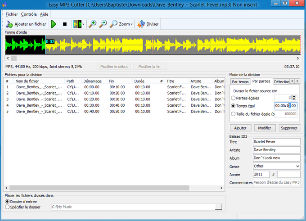306x221 pixels.
Task: Click file list scrollbar left arrow
Action: pos(6,188)
